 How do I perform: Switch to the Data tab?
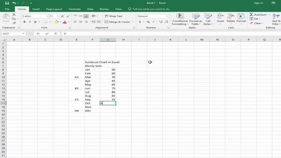[x=90, y=9]
